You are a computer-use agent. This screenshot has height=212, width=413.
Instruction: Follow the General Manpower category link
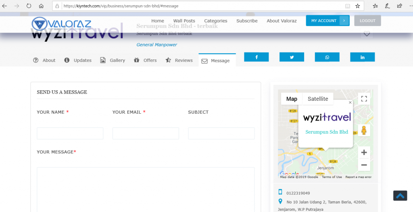156,45
